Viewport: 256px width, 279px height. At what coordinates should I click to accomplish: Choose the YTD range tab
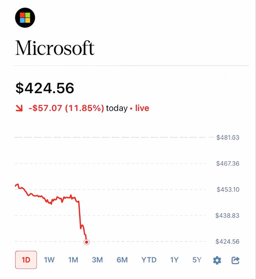(x=149, y=260)
